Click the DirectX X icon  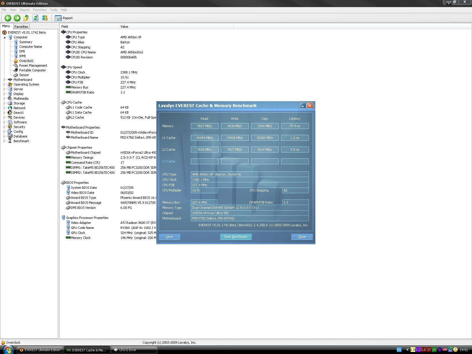(x=10, y=113)
